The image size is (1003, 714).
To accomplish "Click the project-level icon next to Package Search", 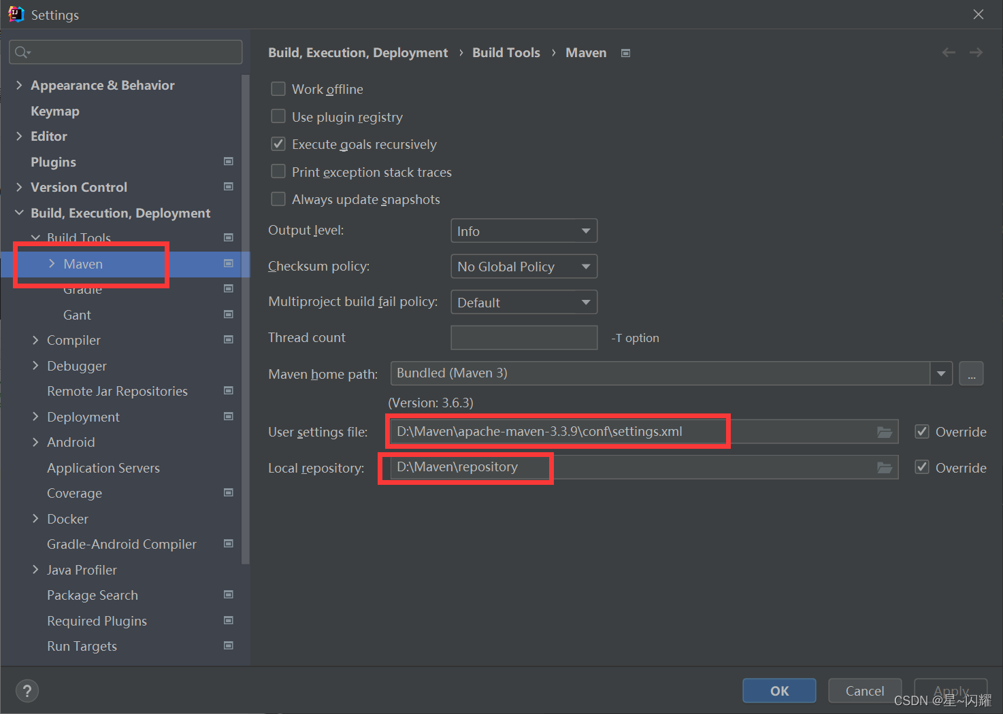I will [x=229, y=594].
